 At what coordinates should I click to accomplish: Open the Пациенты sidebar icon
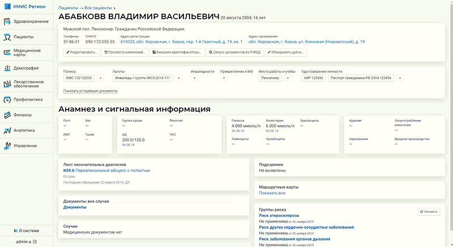coord(7,37)
